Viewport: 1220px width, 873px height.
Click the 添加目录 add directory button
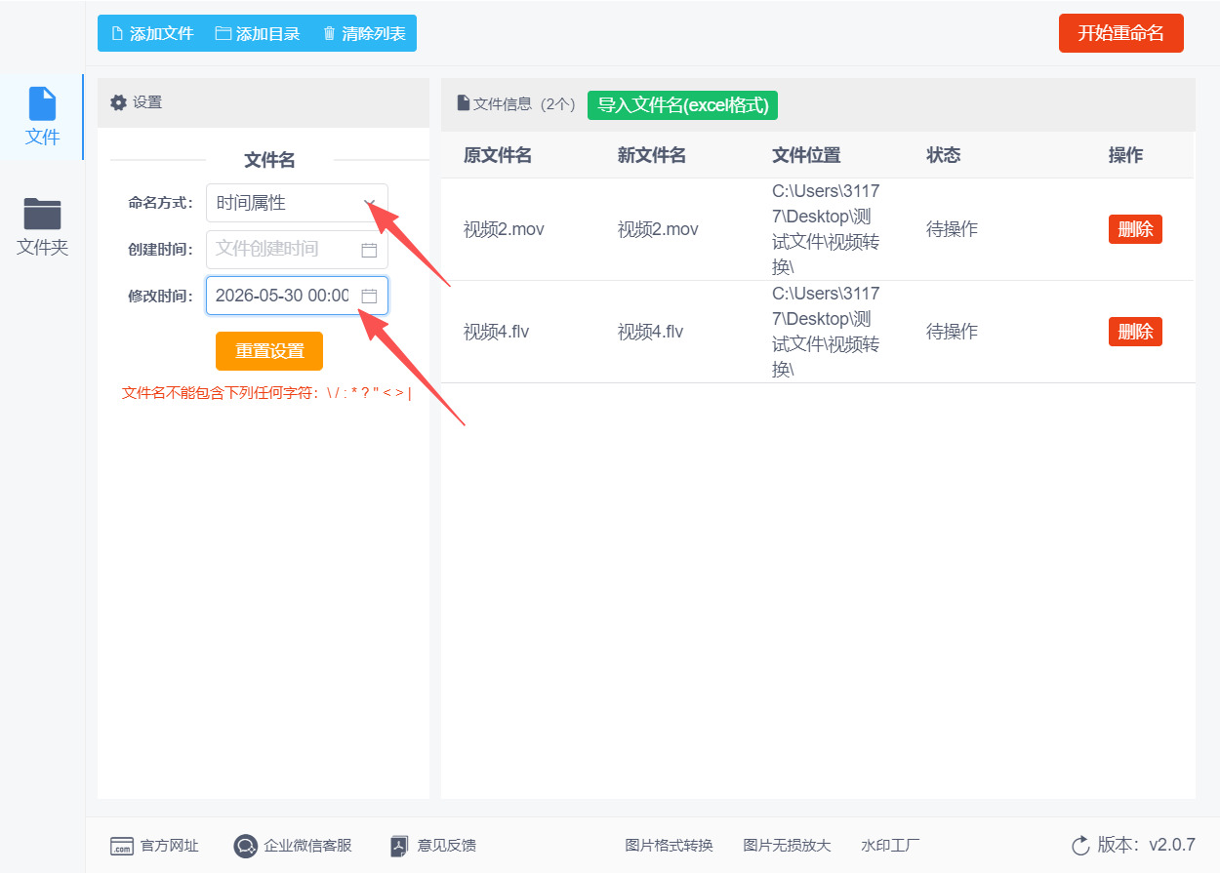coord(258,33)
